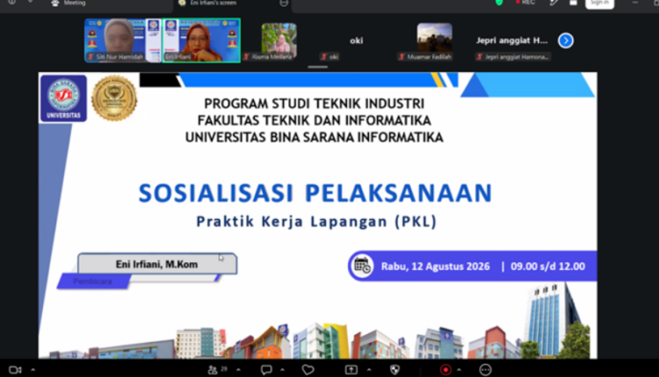Click PROGRAM STUDI TEKNIK INDUSTRI heading
Screen dimensions: 659x377
(x=314, y=103)
